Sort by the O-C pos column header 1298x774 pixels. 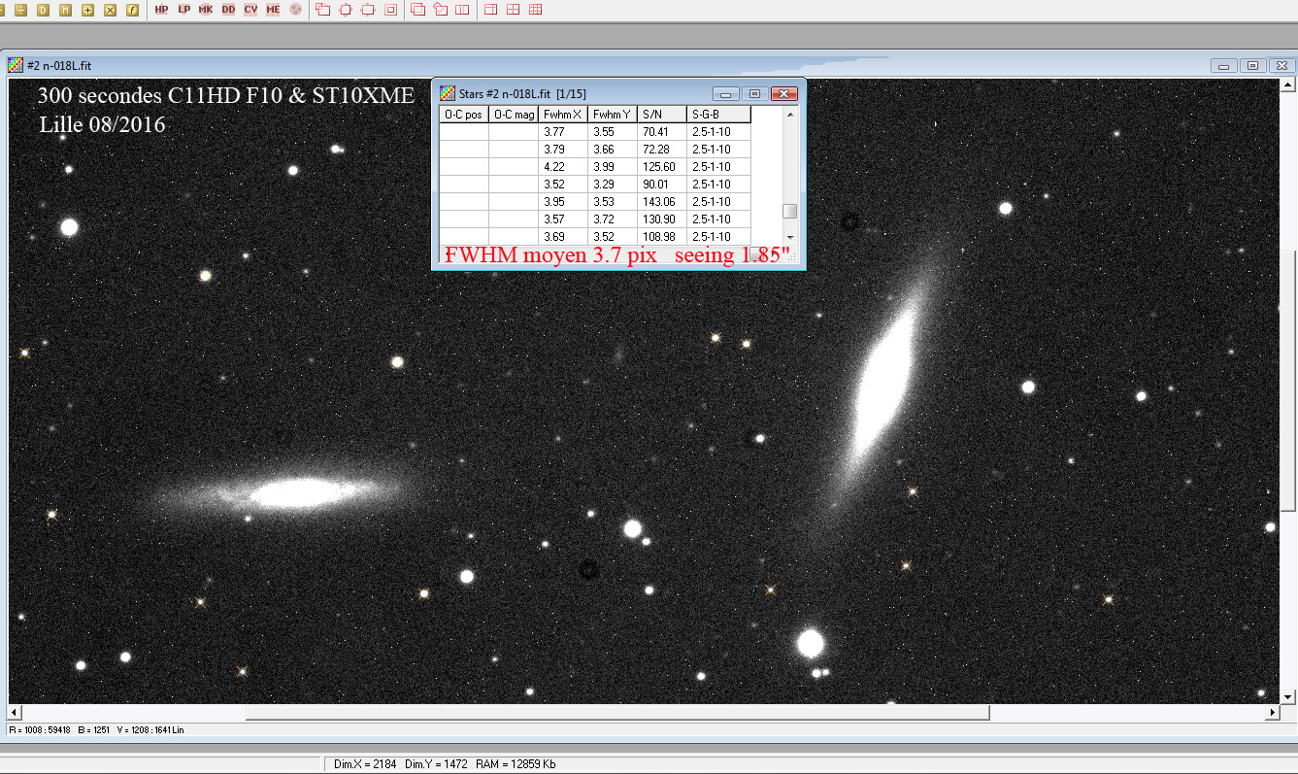[x=463, y=115]
